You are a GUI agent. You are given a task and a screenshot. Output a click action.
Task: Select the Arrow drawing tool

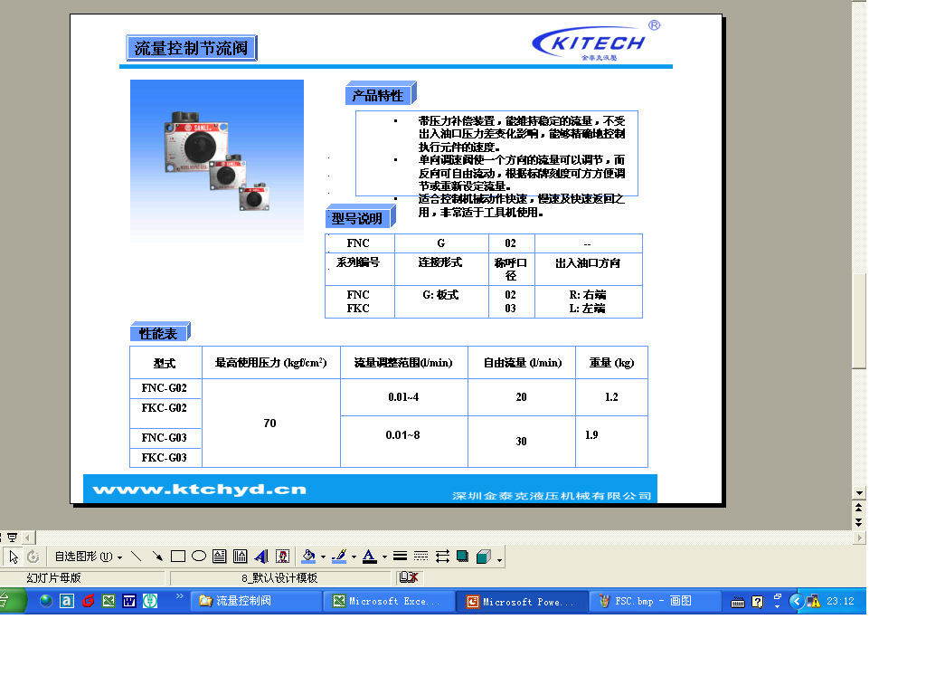(x=157, y=557)
